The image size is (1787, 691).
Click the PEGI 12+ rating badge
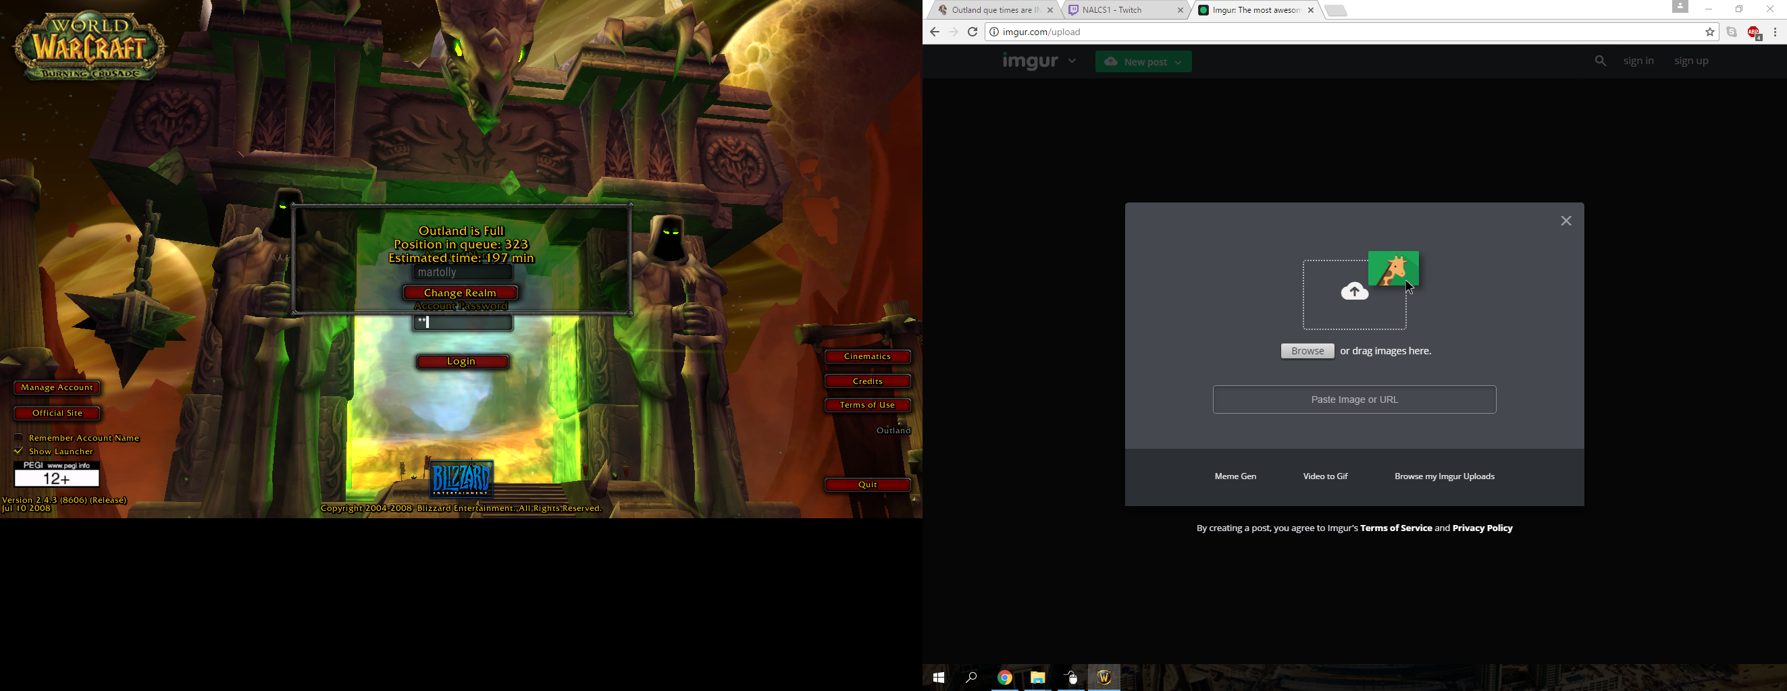(x=57, y=474)
